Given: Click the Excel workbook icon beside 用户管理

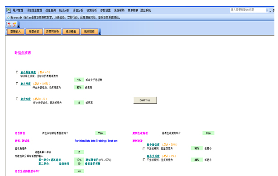Looking at the screenshot, I should click(9, 10).
